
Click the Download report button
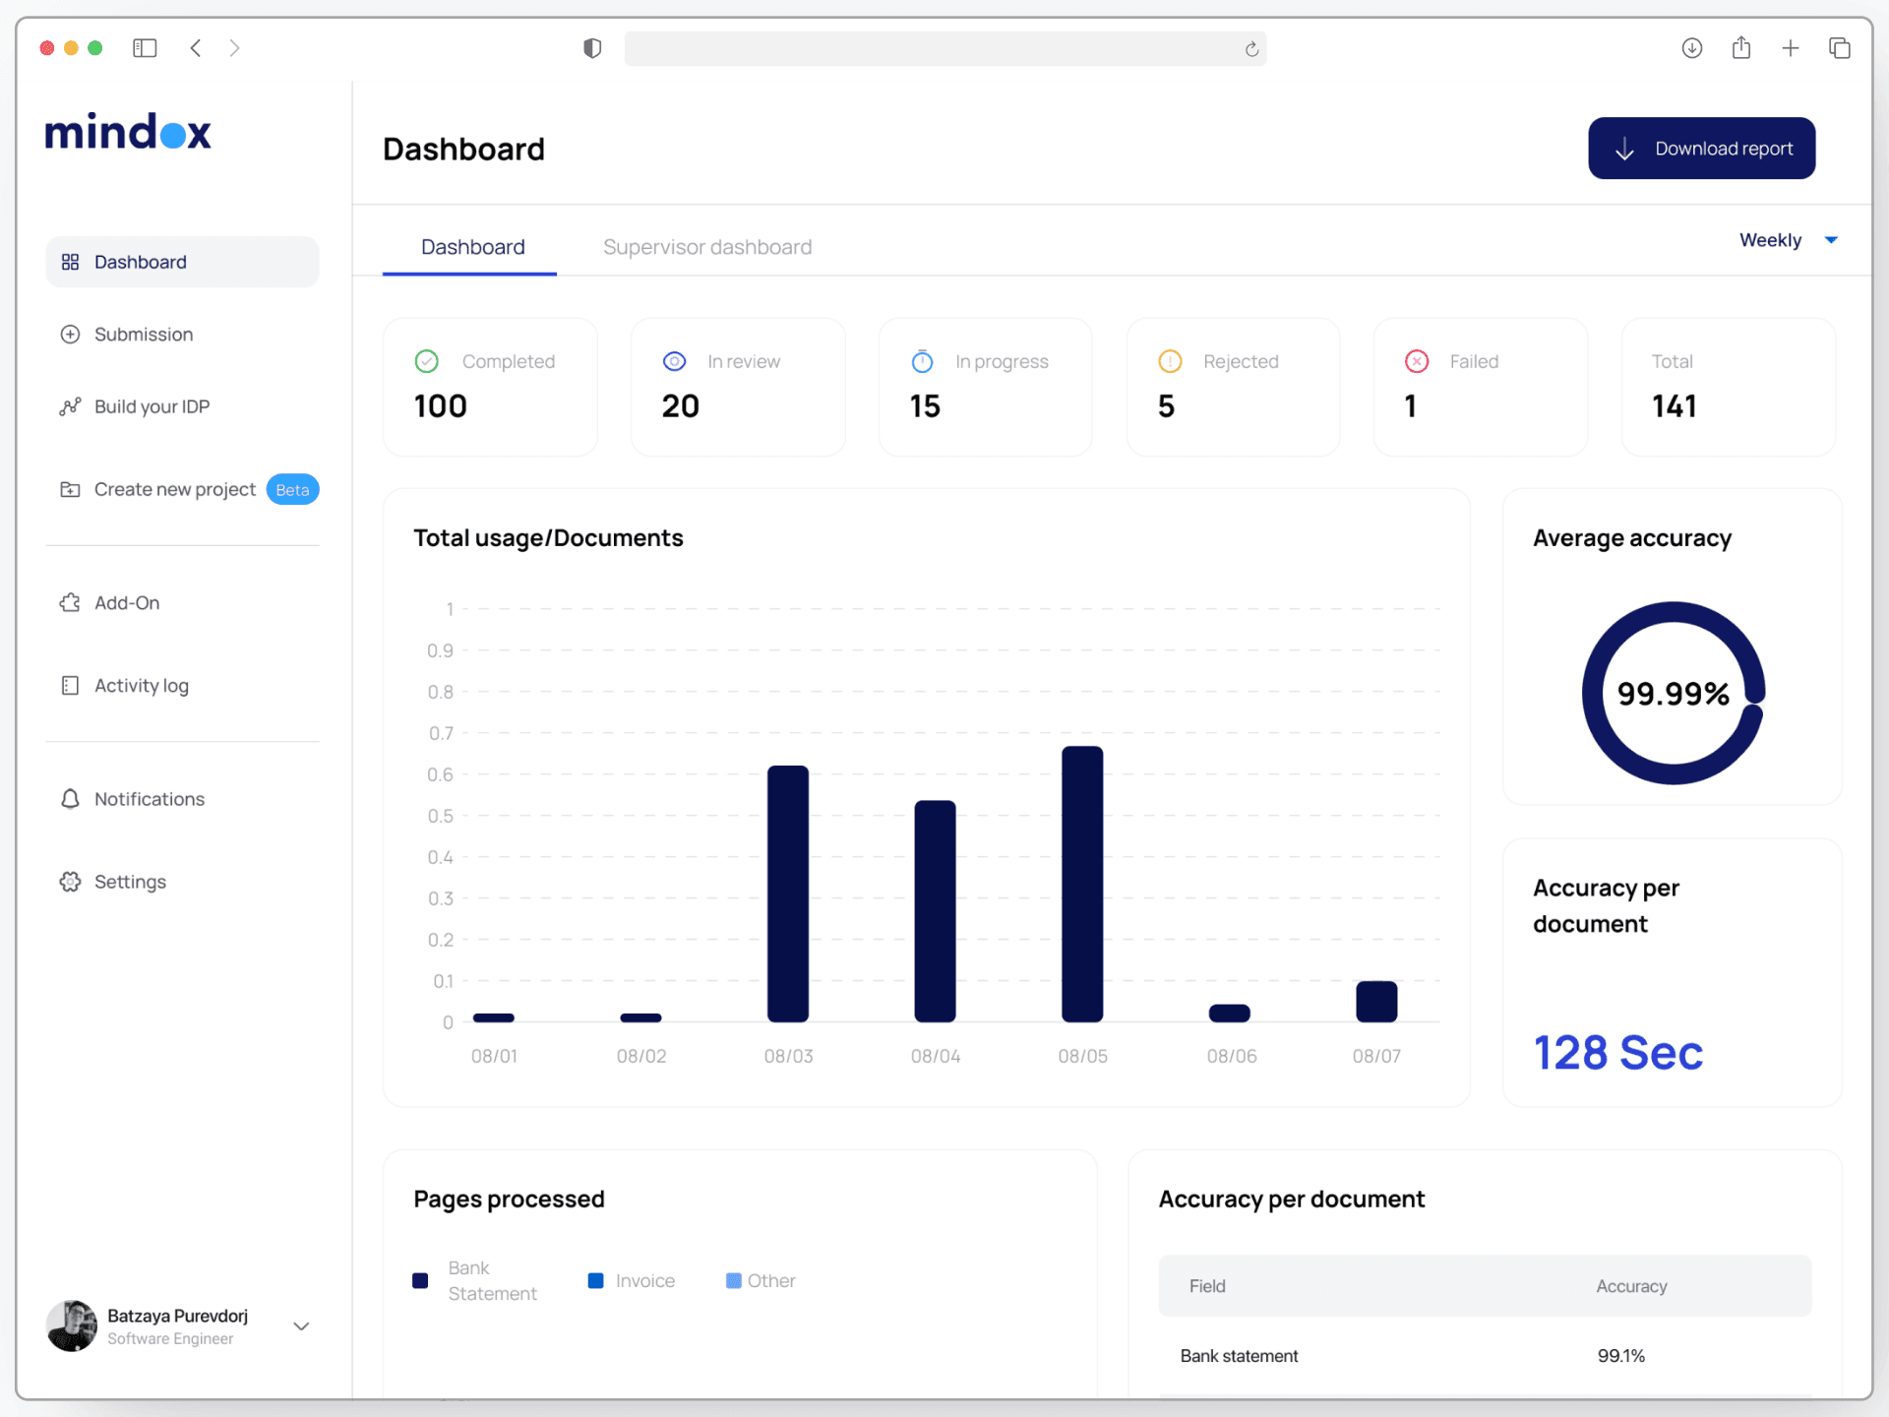click(x=1701, y=149)
